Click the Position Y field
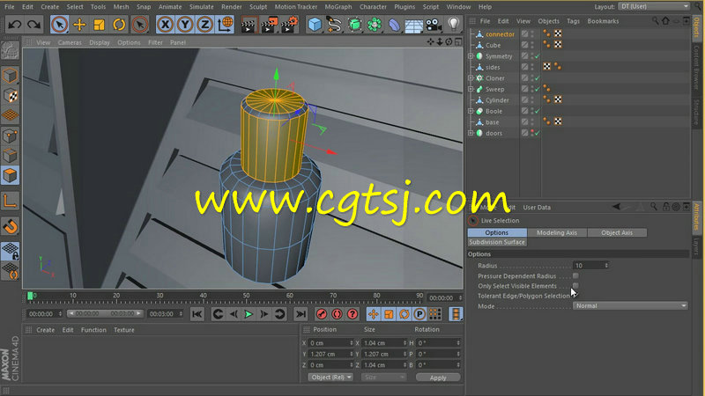The height and width of the screenshot is (396, 705). 331,354
